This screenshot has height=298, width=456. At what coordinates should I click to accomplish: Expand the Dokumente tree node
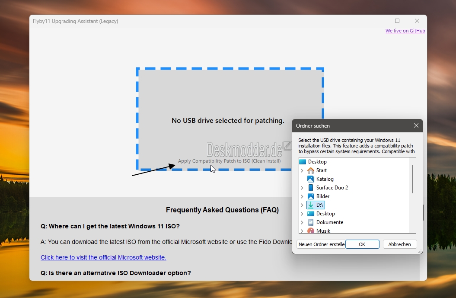pos(302,222)
